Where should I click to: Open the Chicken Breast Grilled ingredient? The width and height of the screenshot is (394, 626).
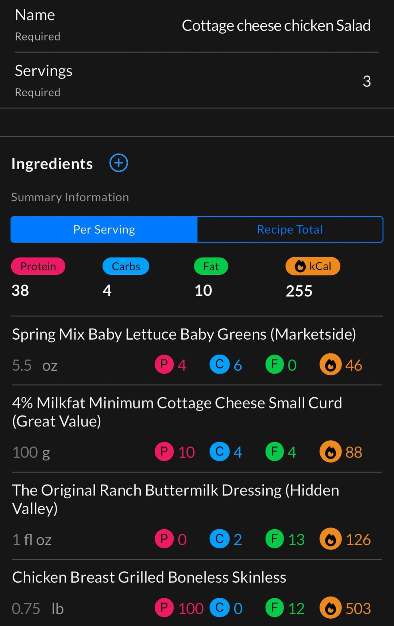tap(149, 577)
